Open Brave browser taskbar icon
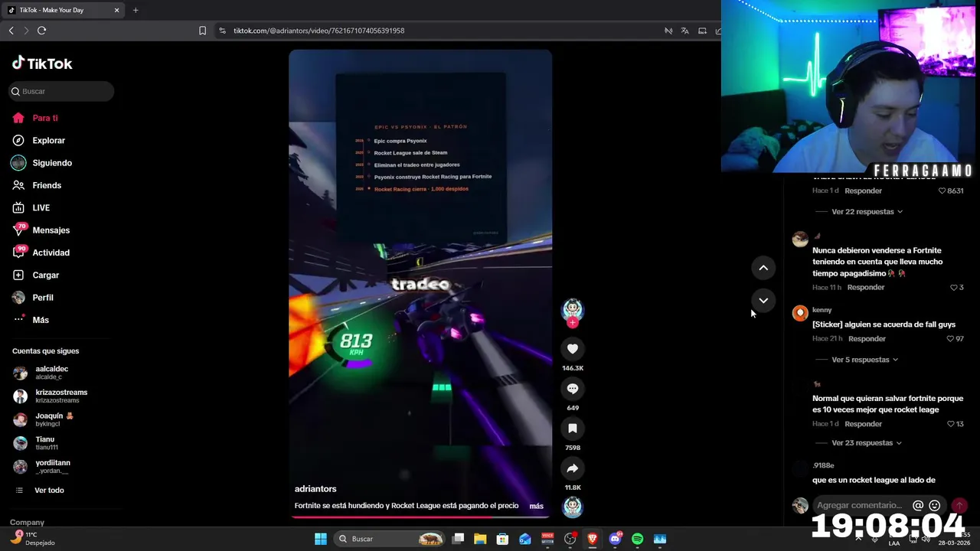 pyautogui.click(x=593, y=539)
